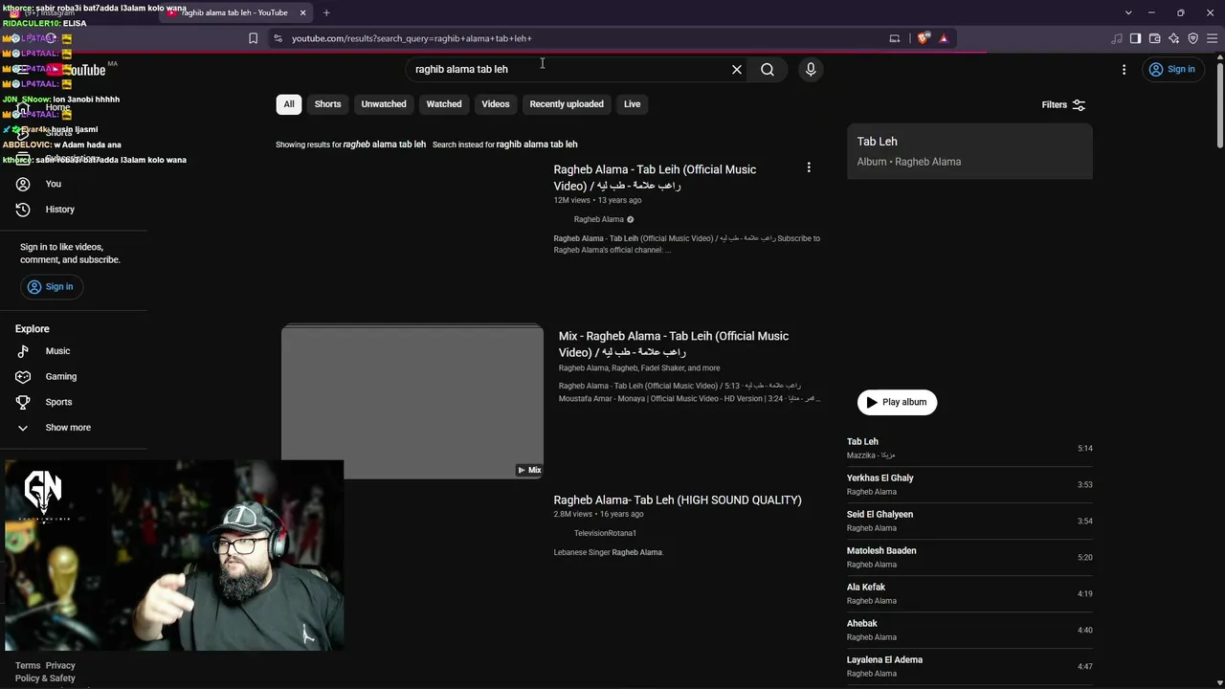The height and width of the screenshot is (689, 1225).
Task: Play album track Layalena El Adema
Action: click(969, 666)
